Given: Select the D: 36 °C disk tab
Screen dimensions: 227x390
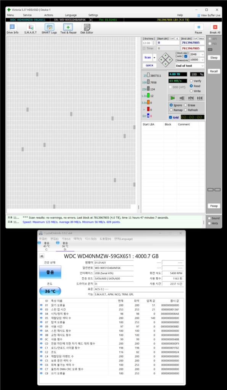Looking at the screenshot, I should (x=65, y=246).
